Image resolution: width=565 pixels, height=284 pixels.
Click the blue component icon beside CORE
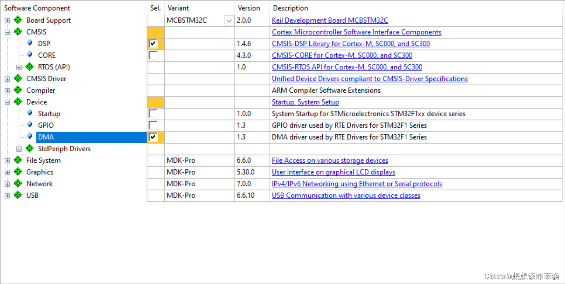(x=30, y=54)
